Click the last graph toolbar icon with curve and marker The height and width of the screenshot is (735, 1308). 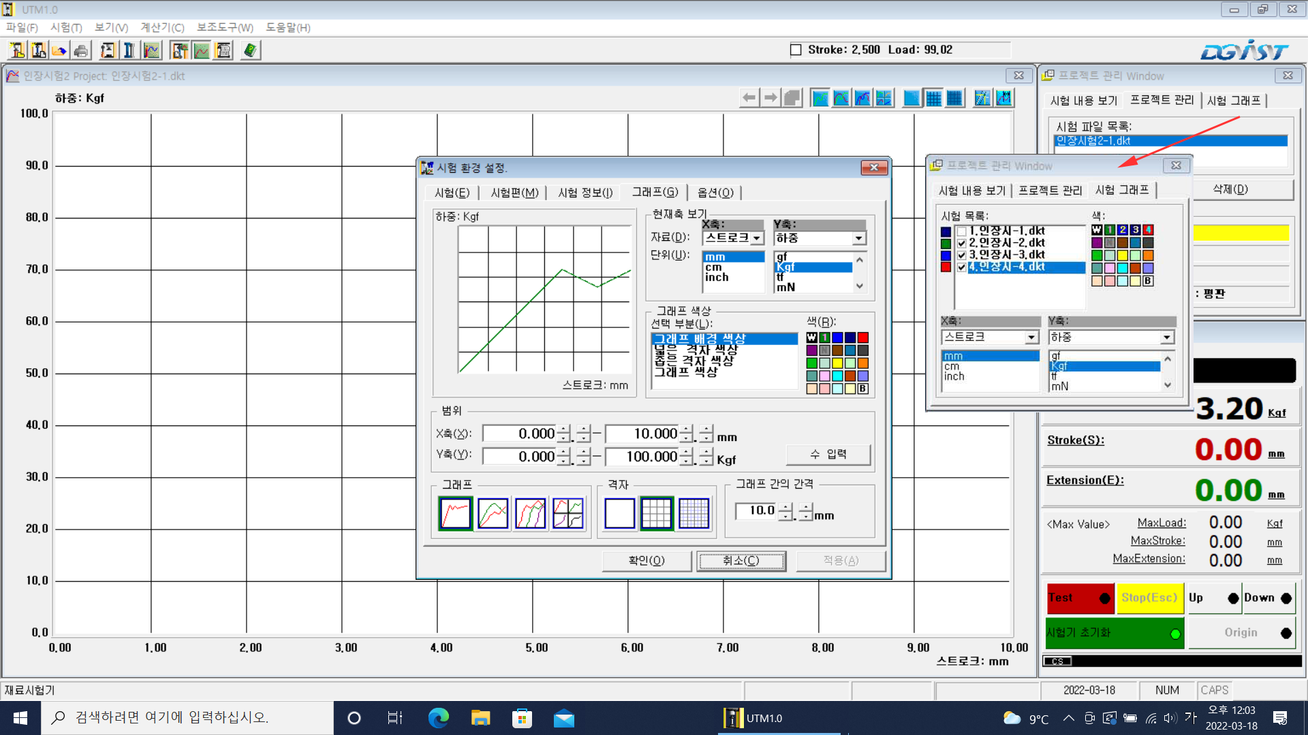(1003, 98)
